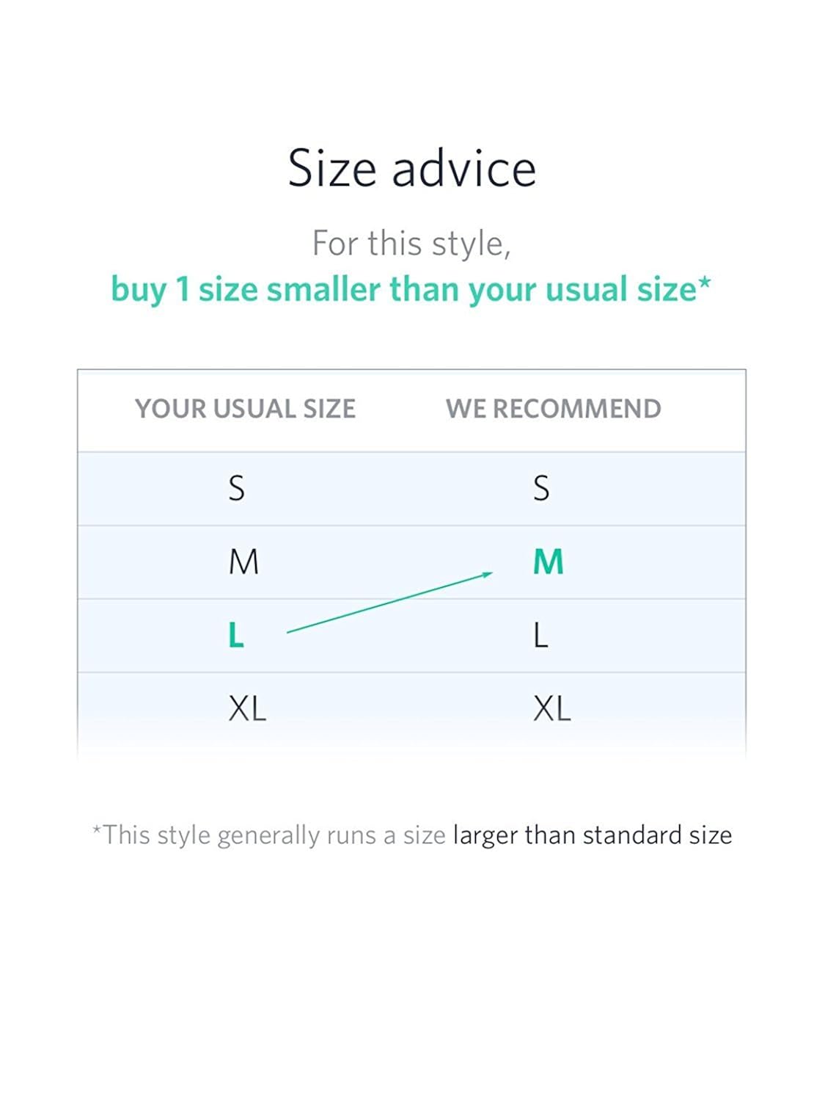Click L in the recommended column

pyautogui.click(x=540, y=636)
